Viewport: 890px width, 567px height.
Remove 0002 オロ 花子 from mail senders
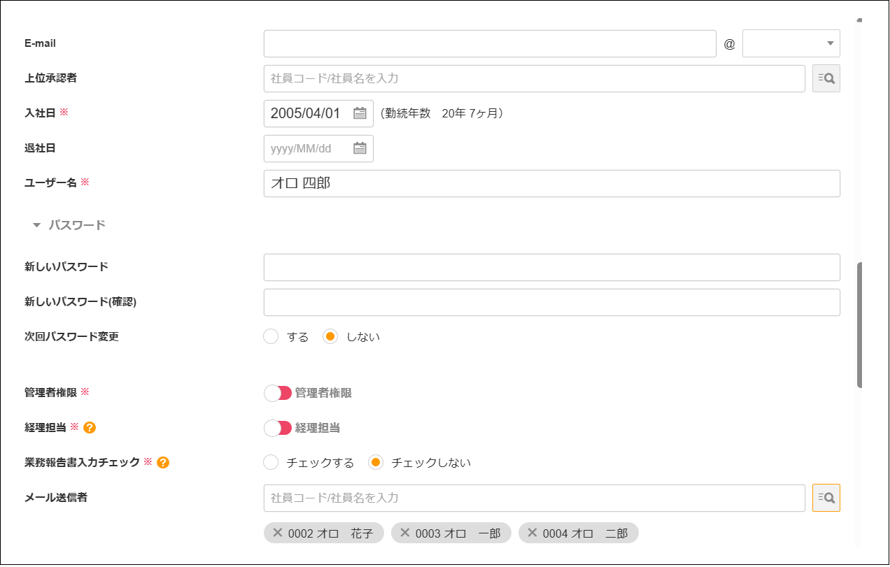tap(277, 533)
